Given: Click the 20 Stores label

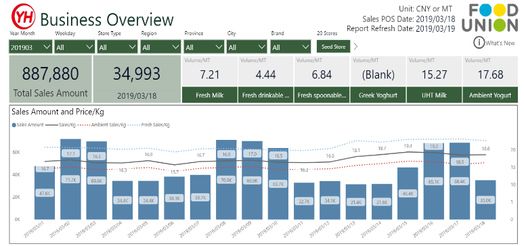Looking at the screenshot, I should [x=327, y=33].
